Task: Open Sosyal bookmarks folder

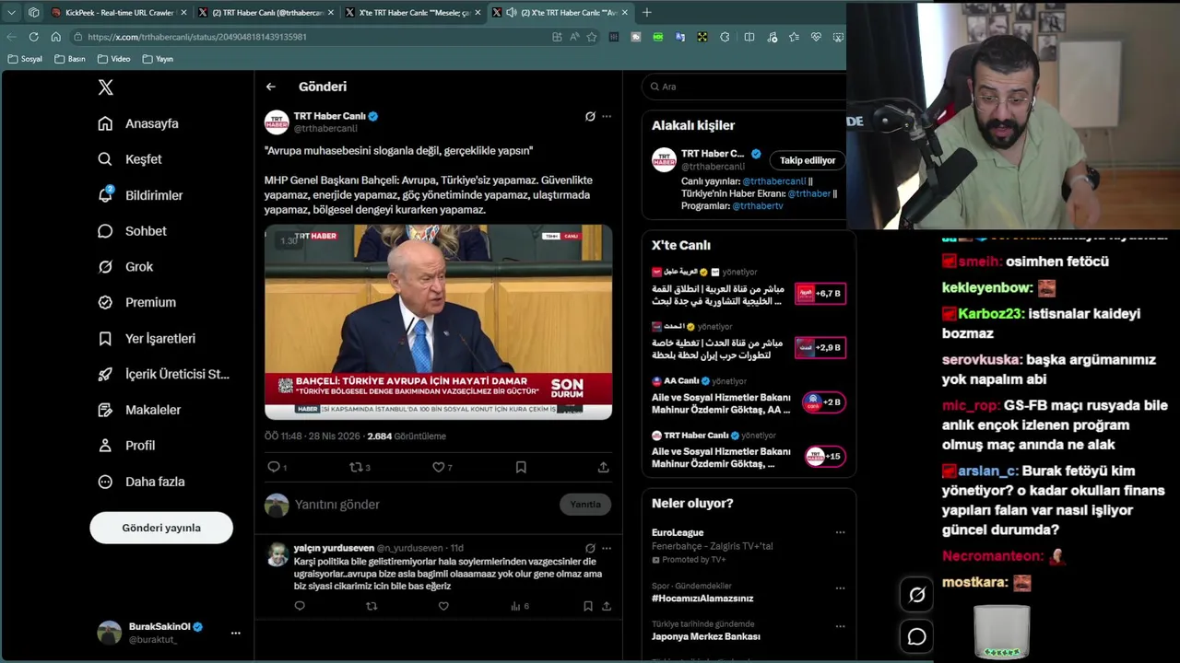Action: tap(26, 59)
